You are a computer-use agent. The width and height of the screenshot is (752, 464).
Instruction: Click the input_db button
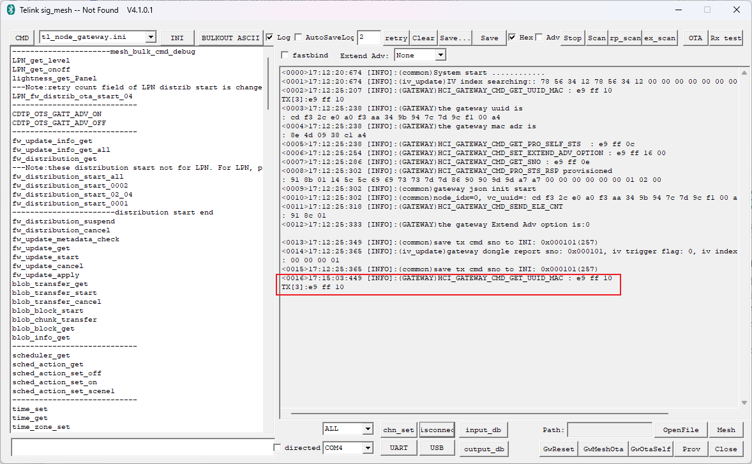483,430
